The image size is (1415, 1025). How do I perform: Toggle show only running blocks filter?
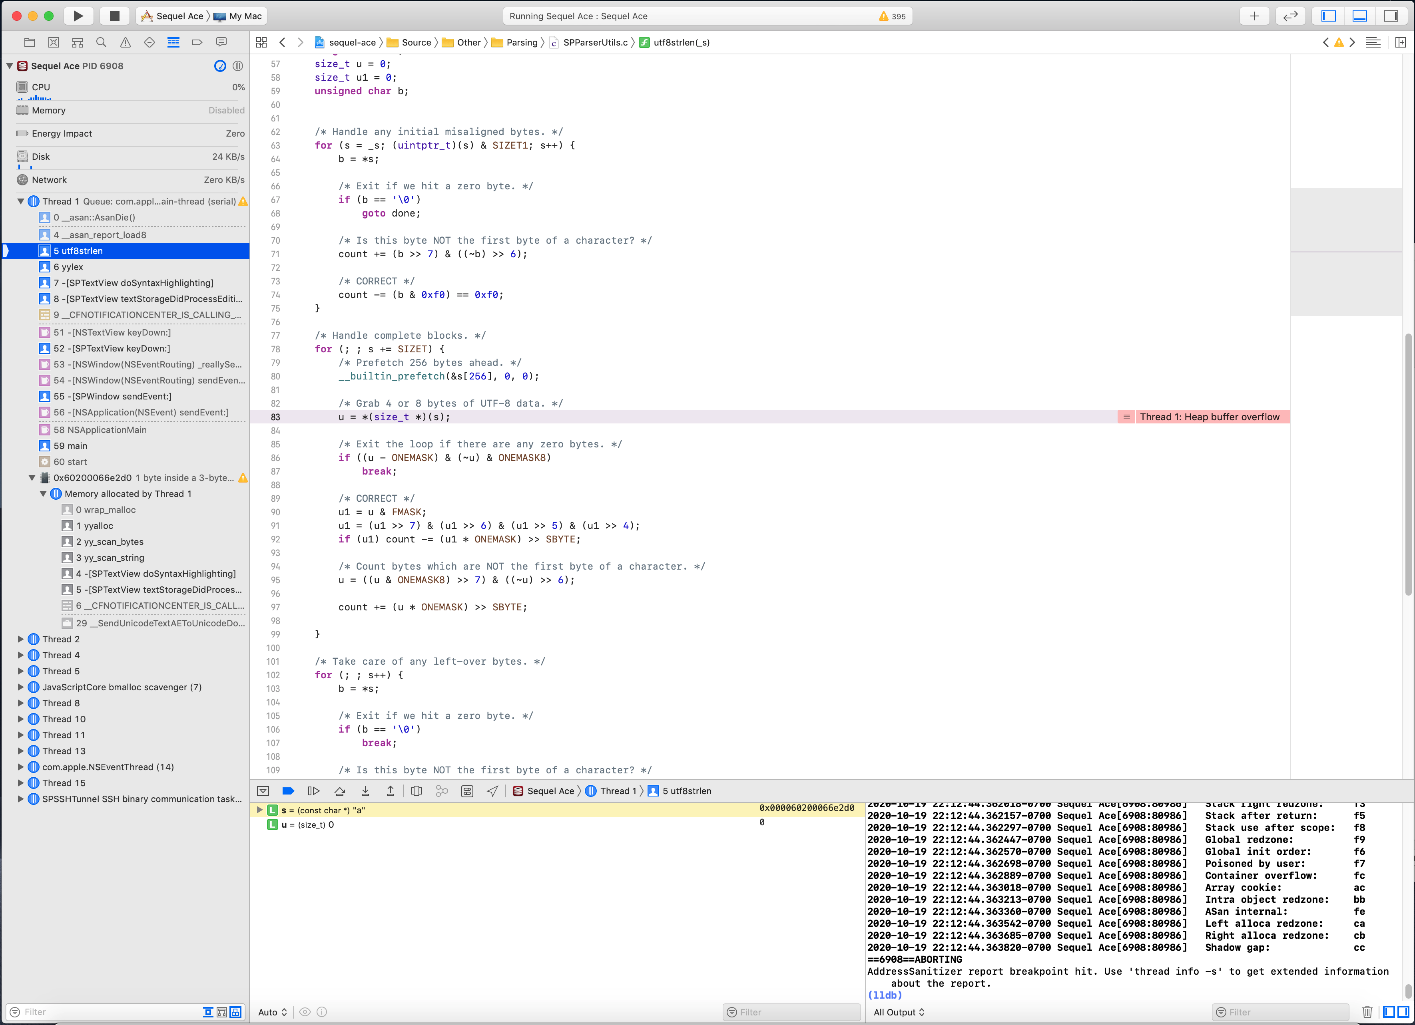pos(221,1012)
